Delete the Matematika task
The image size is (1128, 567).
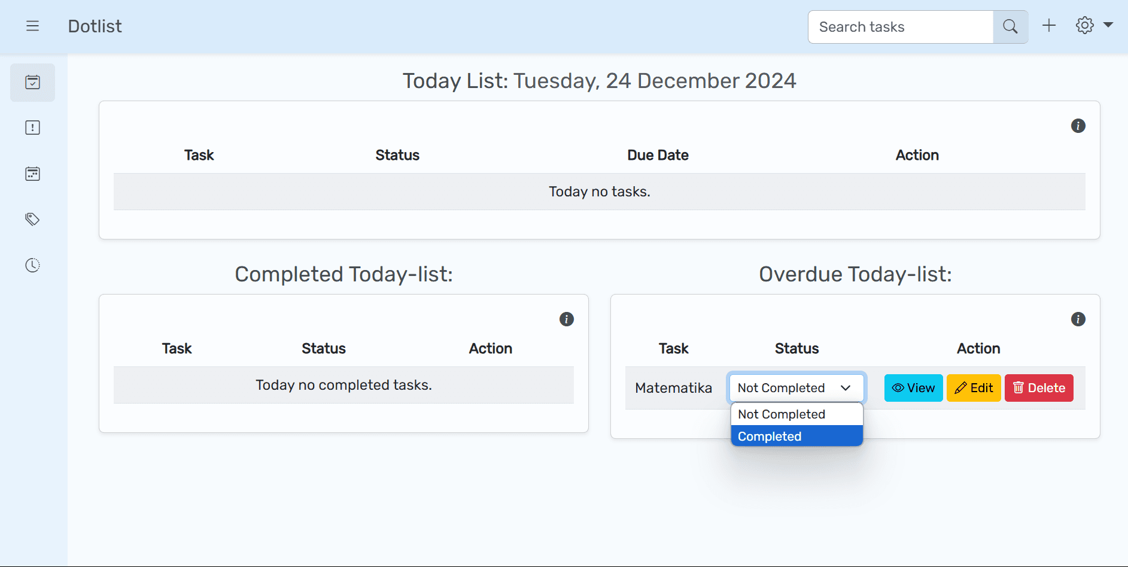pyautogui.click(x=1039, y=388)
